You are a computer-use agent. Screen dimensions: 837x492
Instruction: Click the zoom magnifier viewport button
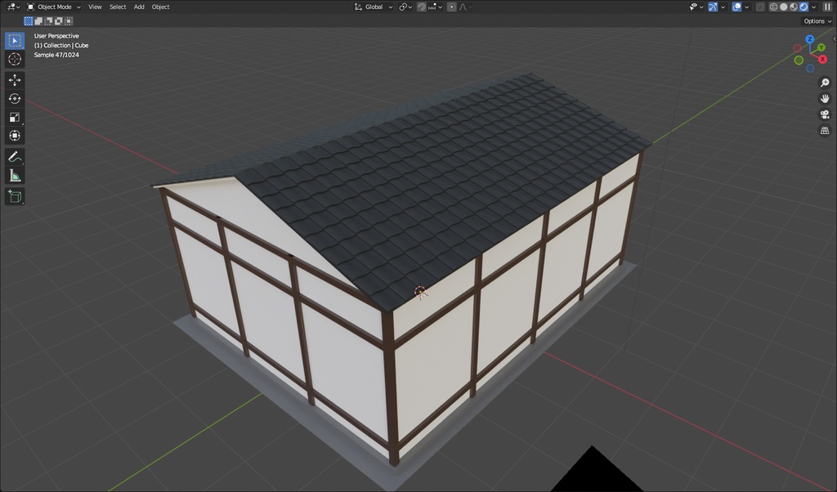click(x=825, y=83)
